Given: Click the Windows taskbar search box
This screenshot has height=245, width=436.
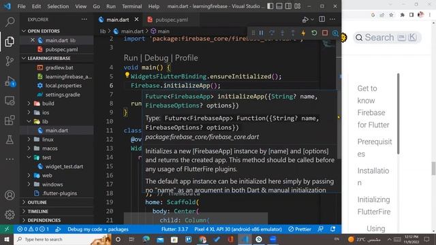Looking at the screenshot, I should pos(63,239).
